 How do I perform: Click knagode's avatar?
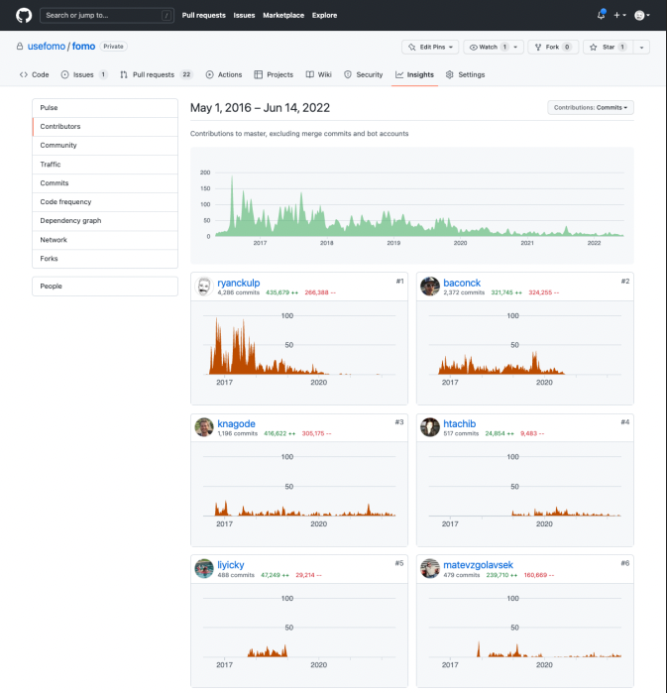pyautogui.click(x=204, y=427)
